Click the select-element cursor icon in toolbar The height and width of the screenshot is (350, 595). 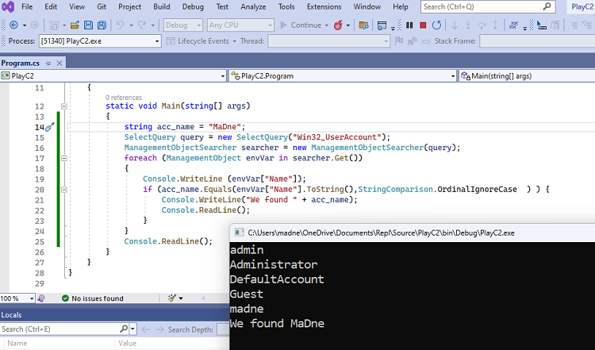tap(542, 25)
